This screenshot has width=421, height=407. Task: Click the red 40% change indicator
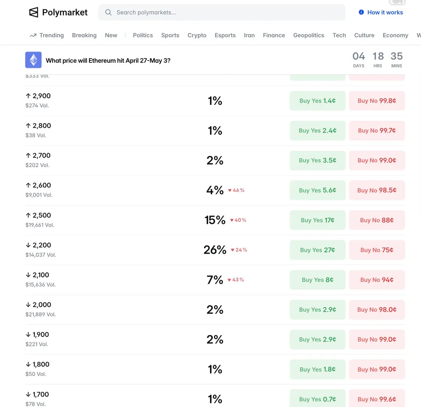tap(238, 220)
